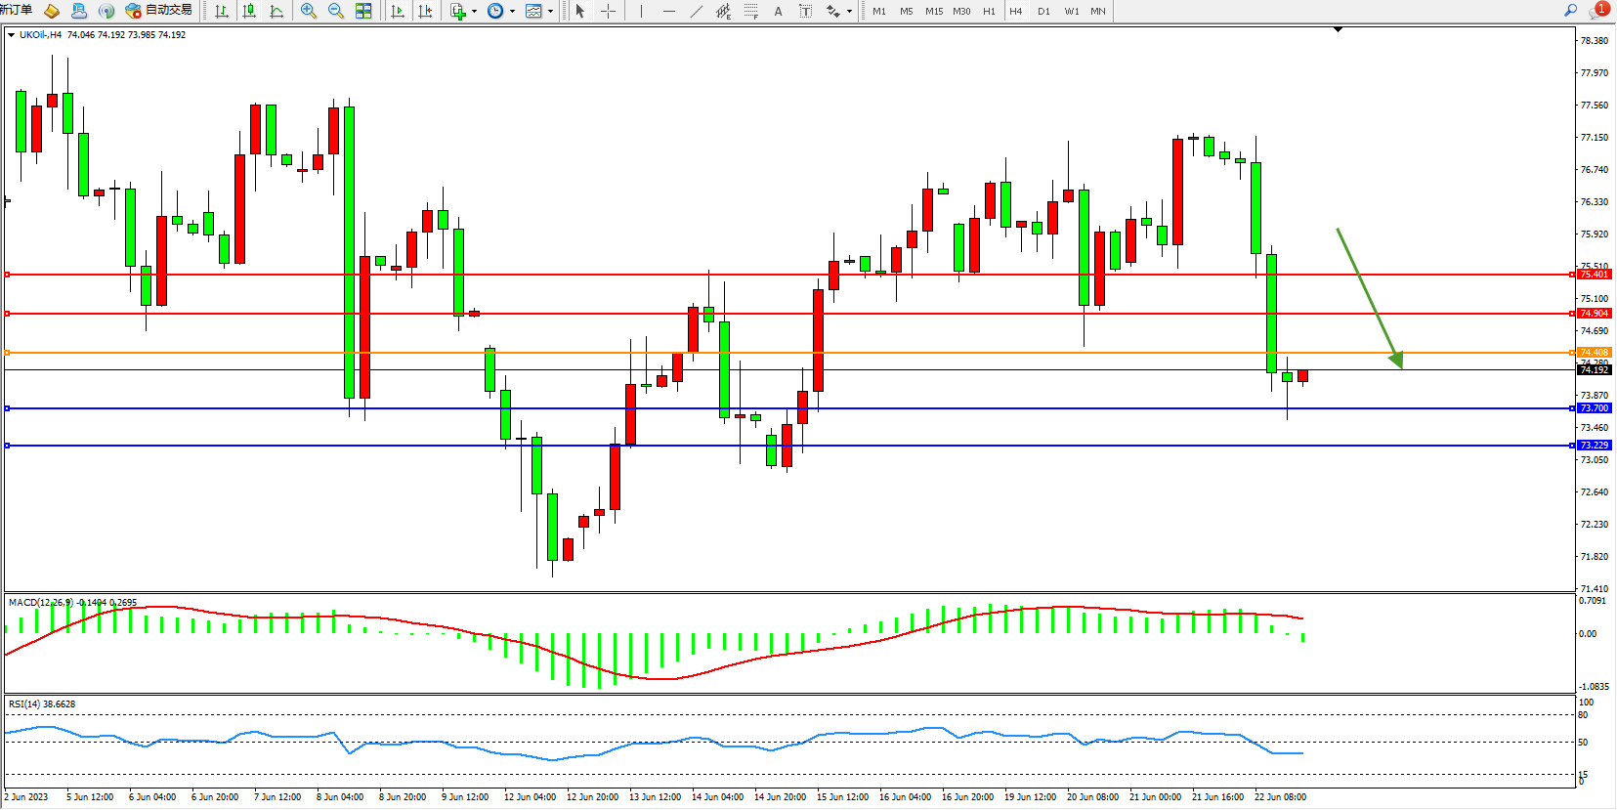Expand the add indicators dropdown arrow
1617x810 pixels.
click(474, 12)
